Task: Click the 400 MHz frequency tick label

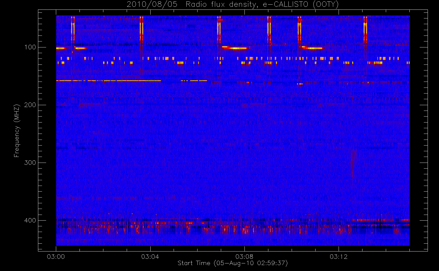Action: pos(30,220)
